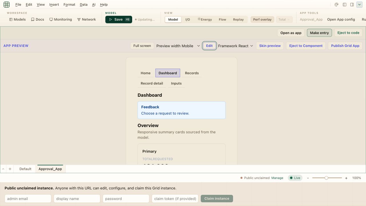Open the View menu
366x206 pixels.
pos(41,5)
